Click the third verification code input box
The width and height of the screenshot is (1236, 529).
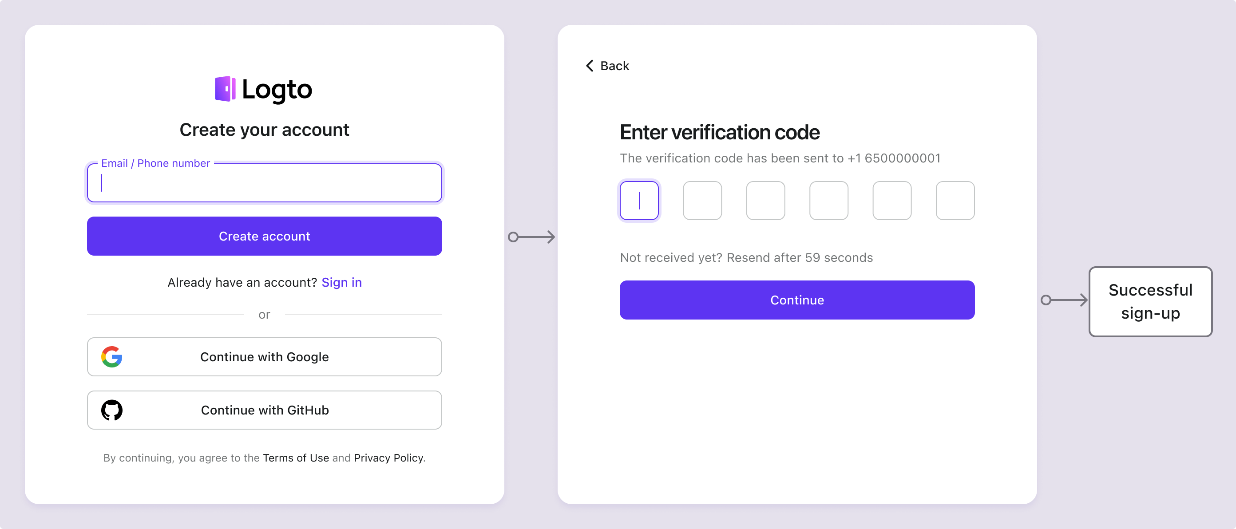click(x=765, y=200)
